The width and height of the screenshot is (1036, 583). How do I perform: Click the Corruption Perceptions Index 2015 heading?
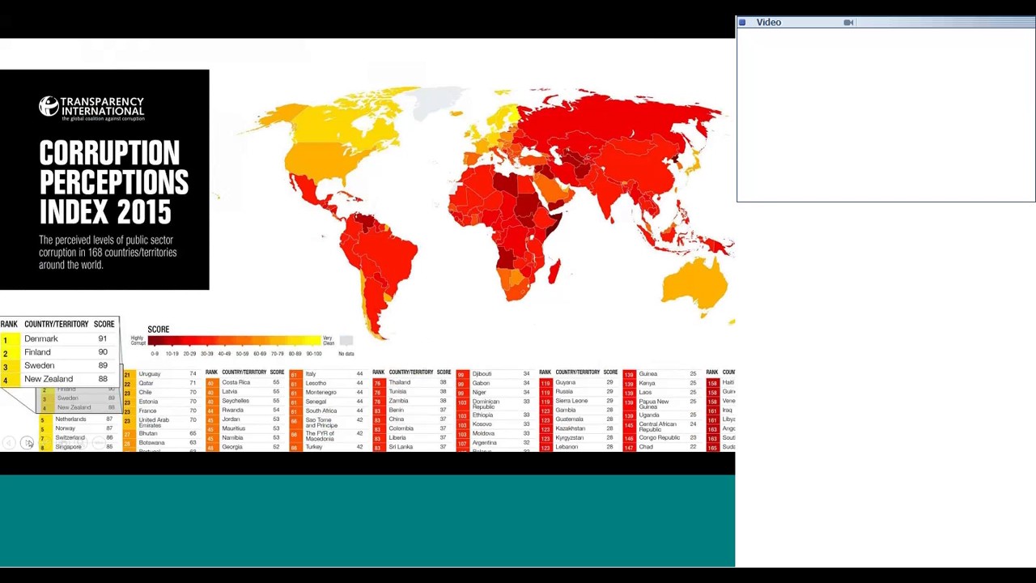[113, 182]
